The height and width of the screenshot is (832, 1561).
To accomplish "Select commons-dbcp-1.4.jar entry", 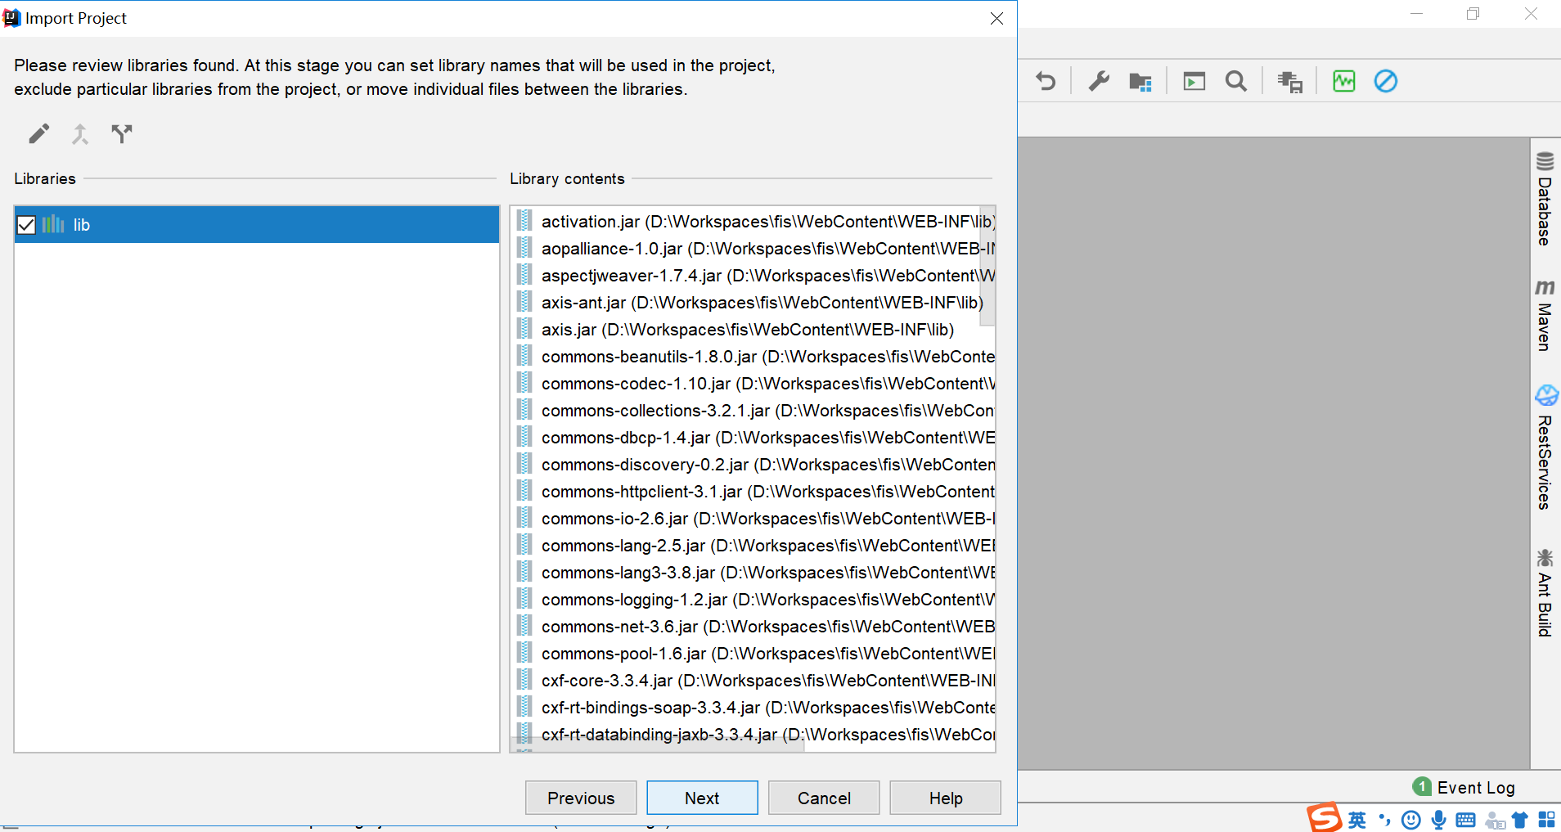I will click(x=755, y=438).
